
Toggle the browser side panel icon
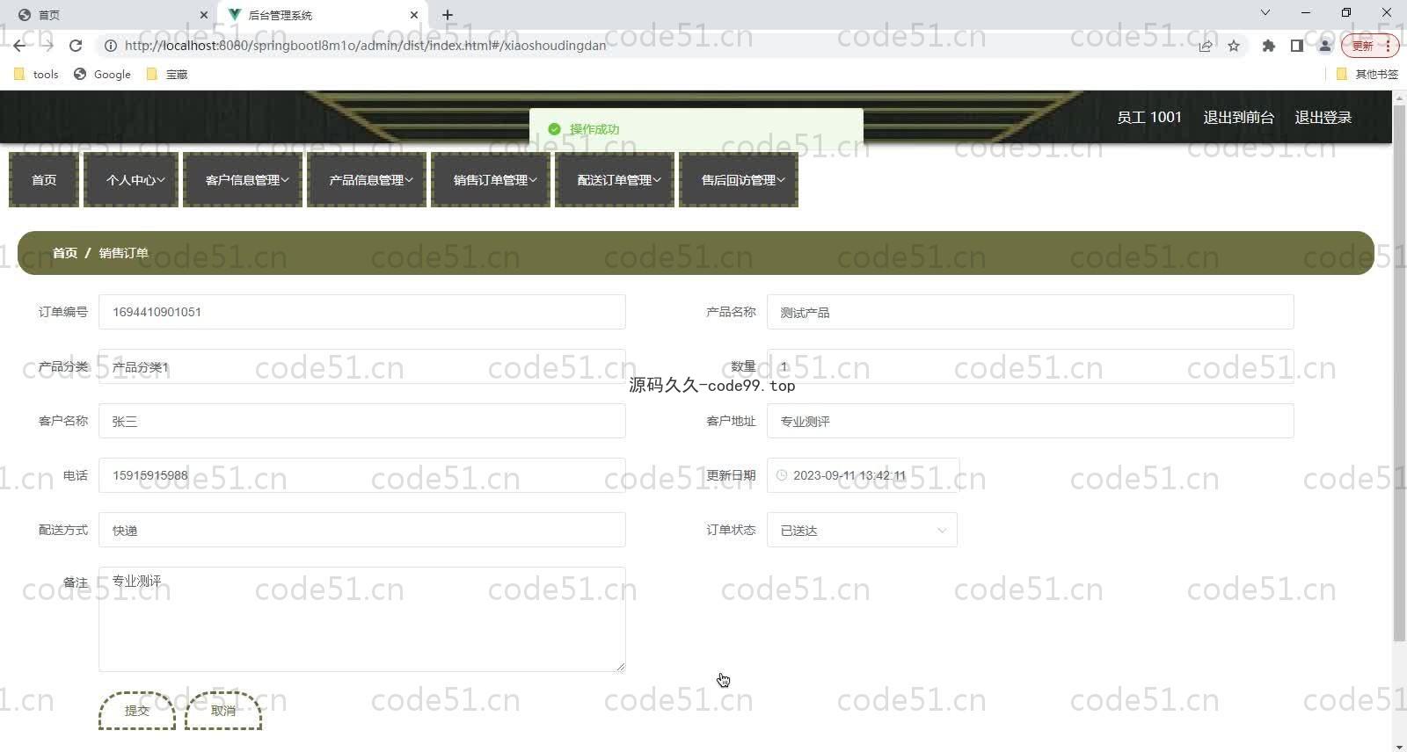[1296, 46]
